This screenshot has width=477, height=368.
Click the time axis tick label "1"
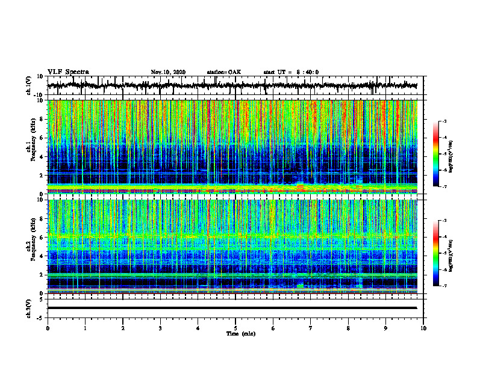[85, 328]
